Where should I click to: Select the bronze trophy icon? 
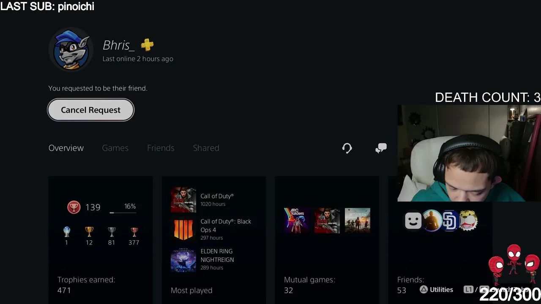pyautogui.click(x=134, y=231)
